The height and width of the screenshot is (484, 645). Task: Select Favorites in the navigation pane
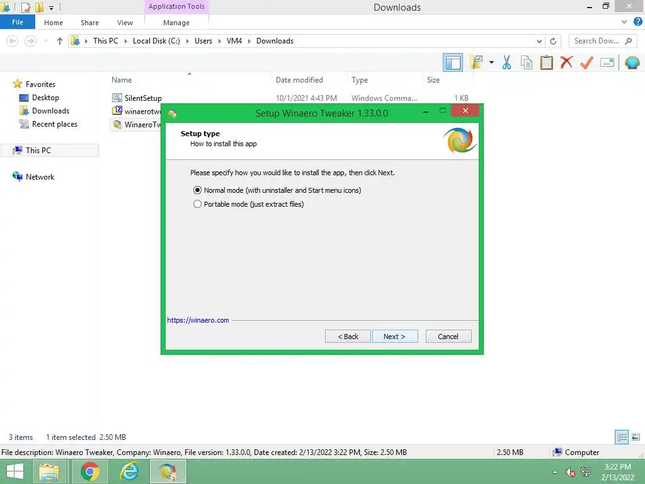[x=40, y=84]
